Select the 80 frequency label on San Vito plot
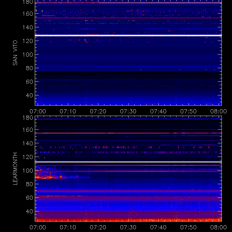 coord(29,68)
